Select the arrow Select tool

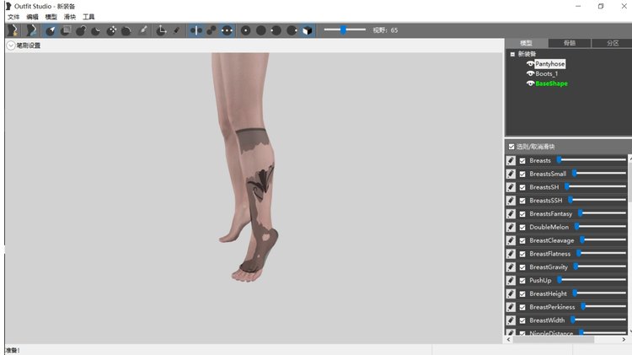(x=51, y=30)
